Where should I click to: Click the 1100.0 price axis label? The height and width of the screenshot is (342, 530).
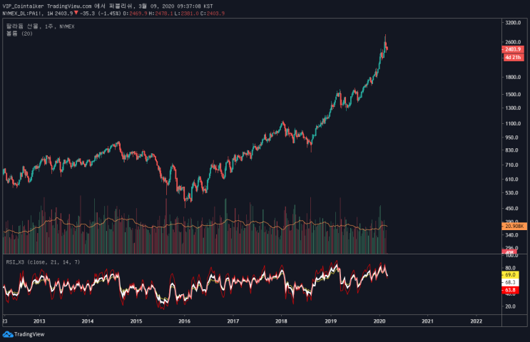[x=513, y=123]
